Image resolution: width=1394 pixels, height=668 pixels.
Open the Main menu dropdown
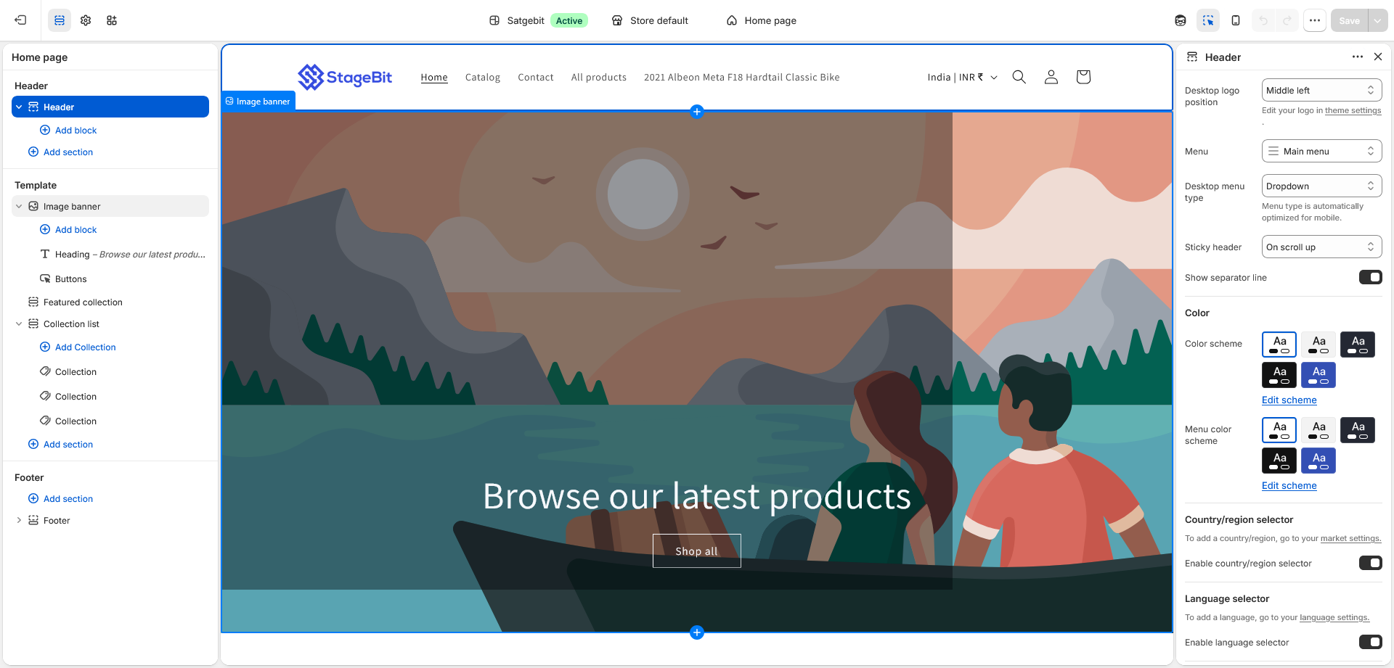coord(1321,152)
